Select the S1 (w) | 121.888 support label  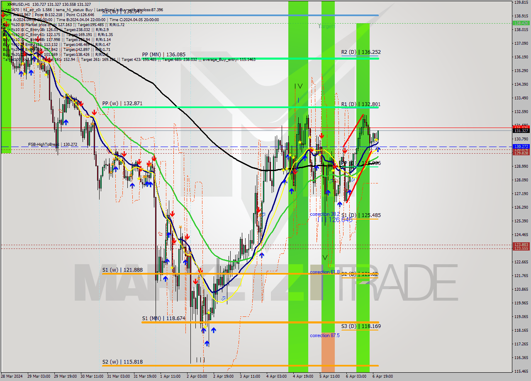tap(122, 270)
